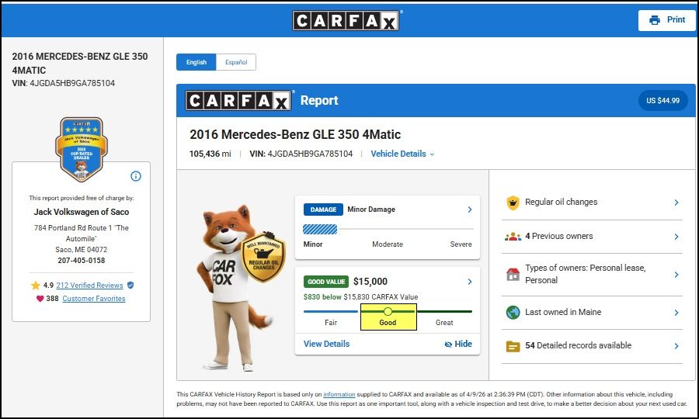Click the info icon in dealer card

pos(136,176)
